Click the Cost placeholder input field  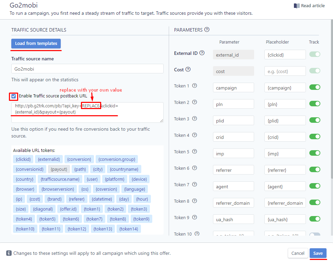pos(285,71)
